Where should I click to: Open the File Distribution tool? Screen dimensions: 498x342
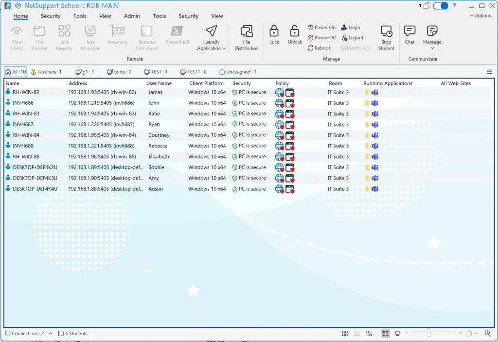(247, 38)
